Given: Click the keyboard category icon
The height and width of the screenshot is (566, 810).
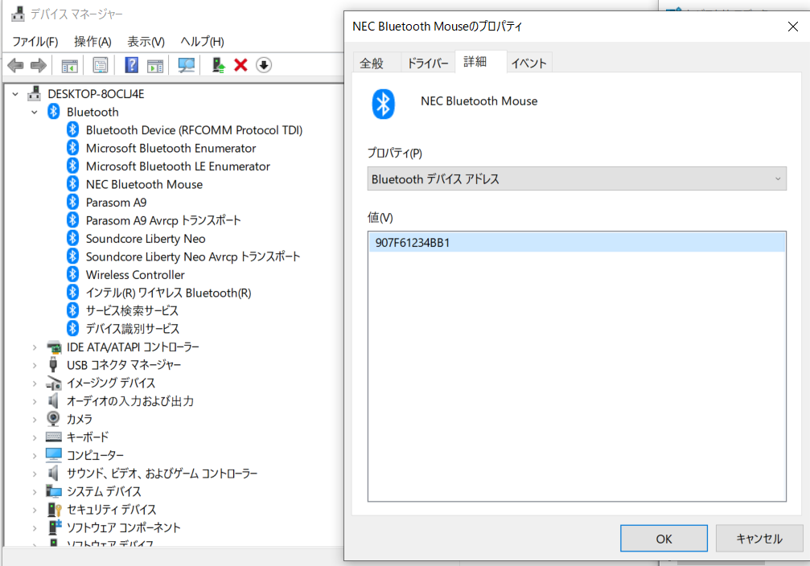Looking at the screenshot, I should [53, 437].
